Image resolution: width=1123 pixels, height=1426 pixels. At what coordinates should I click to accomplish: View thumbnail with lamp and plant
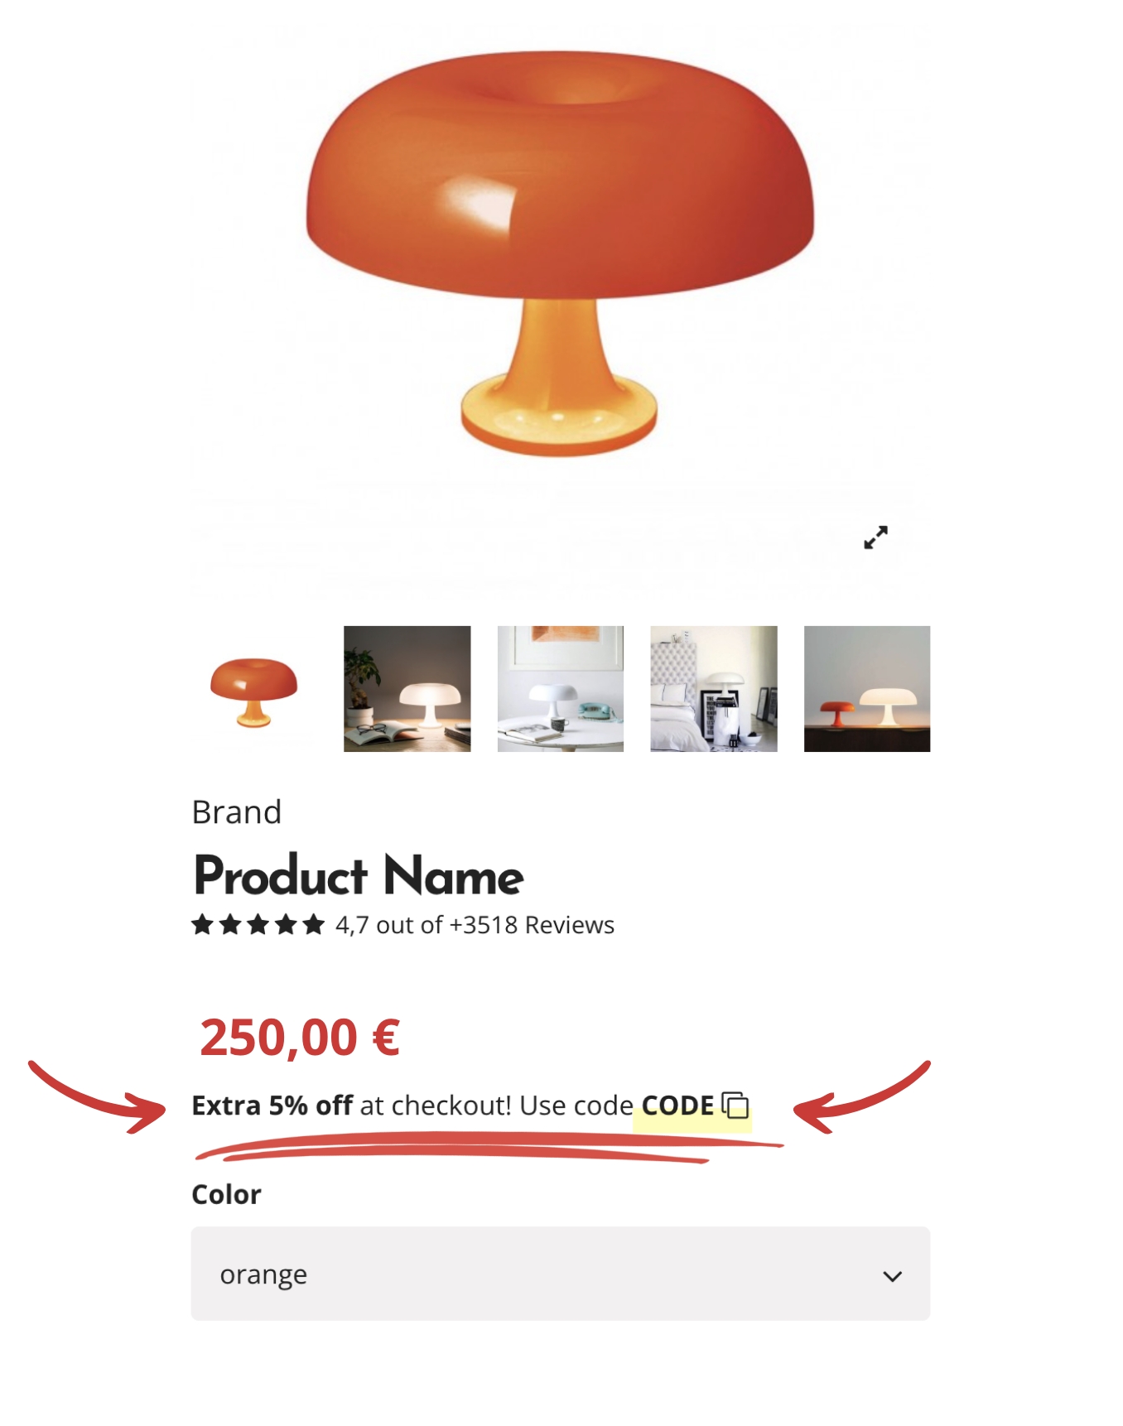point(407,689)
